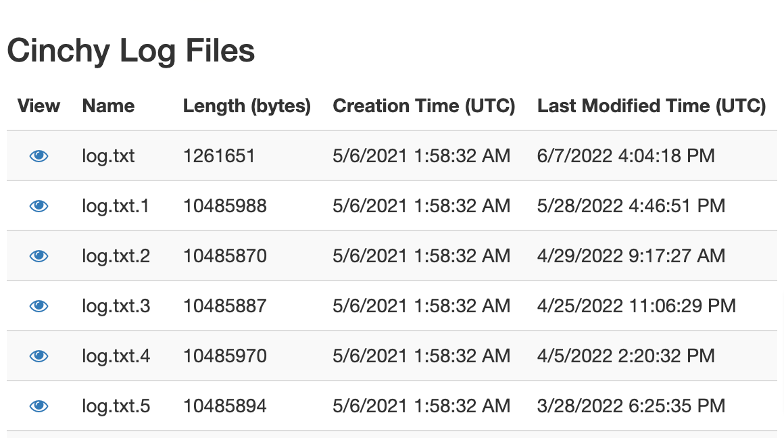This screenshot has width=784, height=438.
Task: View the log.txt.1 file via eye icon
Action: (x=39, y=206)
